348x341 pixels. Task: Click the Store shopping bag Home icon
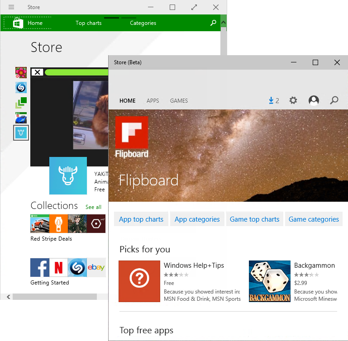point(18,23)
